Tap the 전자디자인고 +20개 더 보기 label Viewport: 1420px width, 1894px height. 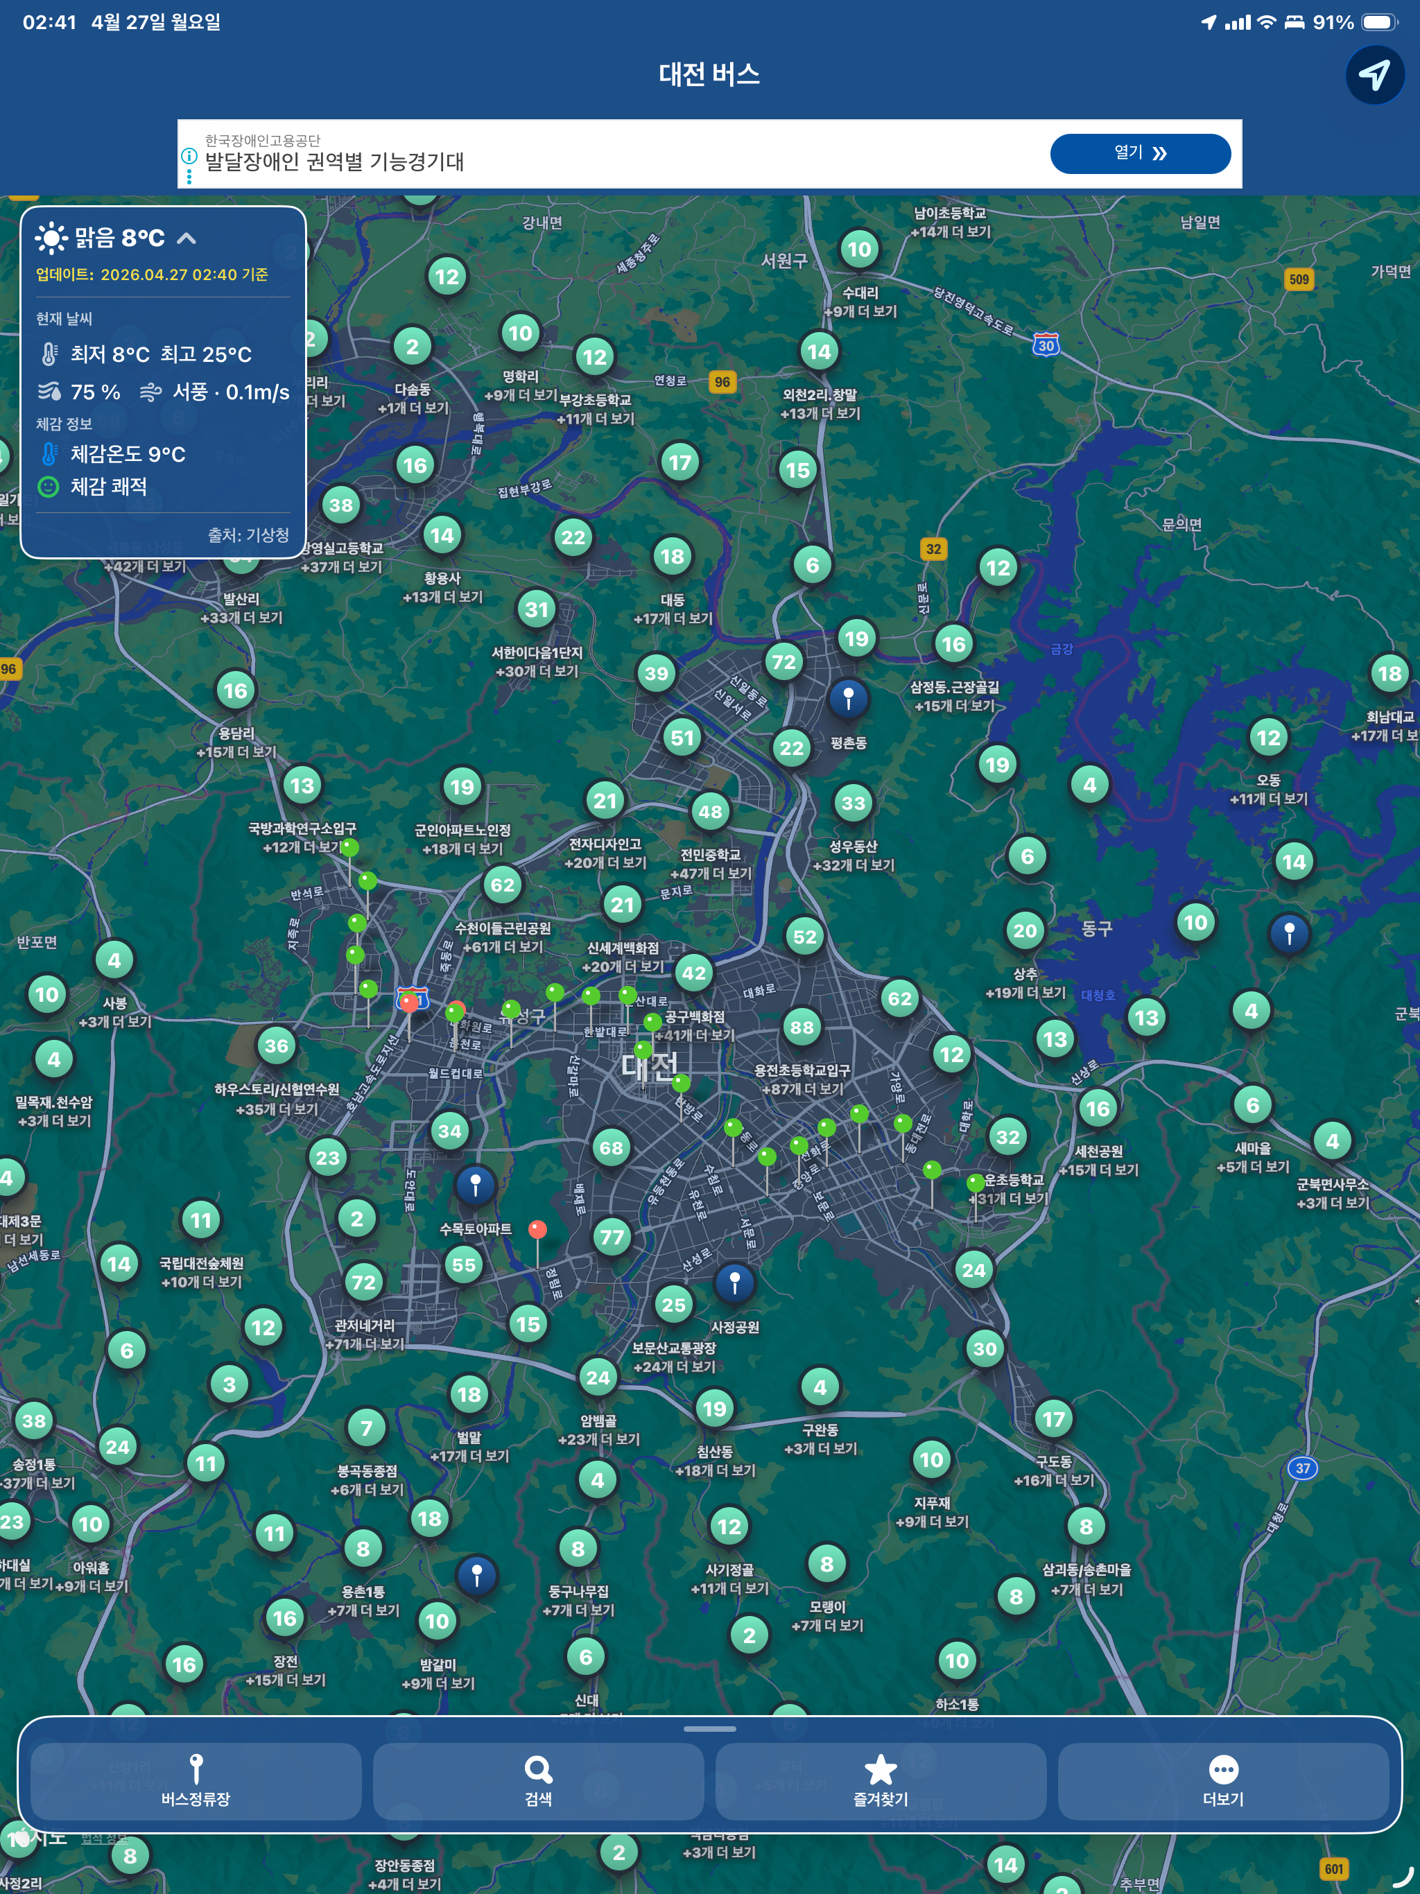[x=605, y=853]
